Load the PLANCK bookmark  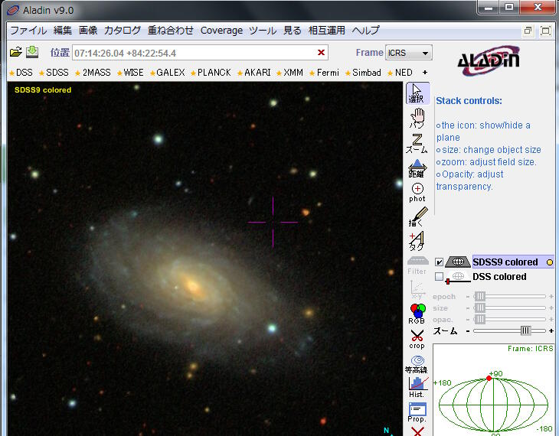(211, 73)
